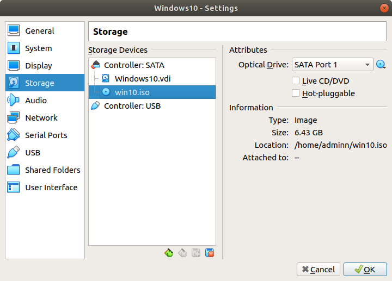Image resolution: width=392 pixels, height=281 pixels.
Task: Click the Windows10.vdi hard disk icon
Action: (106, 78)
